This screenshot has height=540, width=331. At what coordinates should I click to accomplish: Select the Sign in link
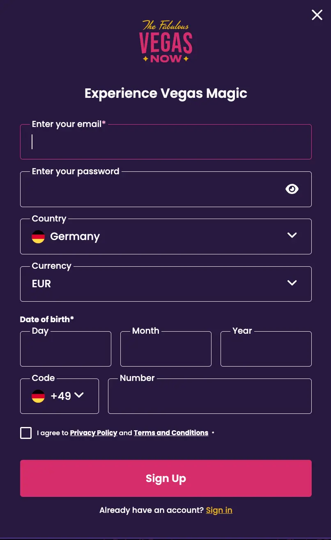click(219, 510)
